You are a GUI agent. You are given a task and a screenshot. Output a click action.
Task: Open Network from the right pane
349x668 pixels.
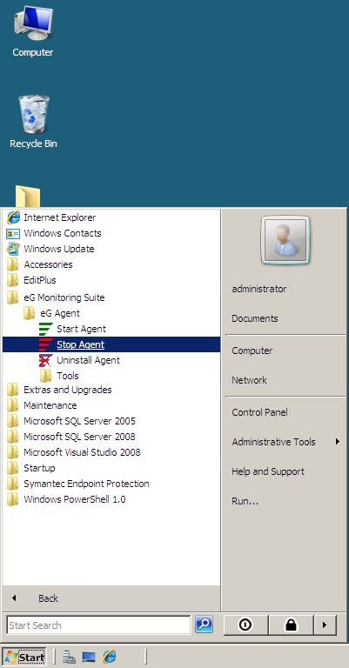pos(249,380)
